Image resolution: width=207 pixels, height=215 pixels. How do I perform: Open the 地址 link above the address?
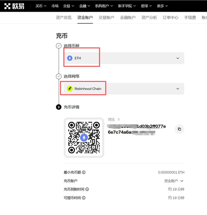(x=114, y=119)
